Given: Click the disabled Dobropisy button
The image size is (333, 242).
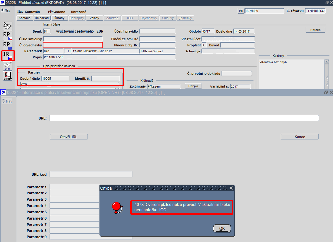Looking at the screenshot, I should (x=77, y=18).
